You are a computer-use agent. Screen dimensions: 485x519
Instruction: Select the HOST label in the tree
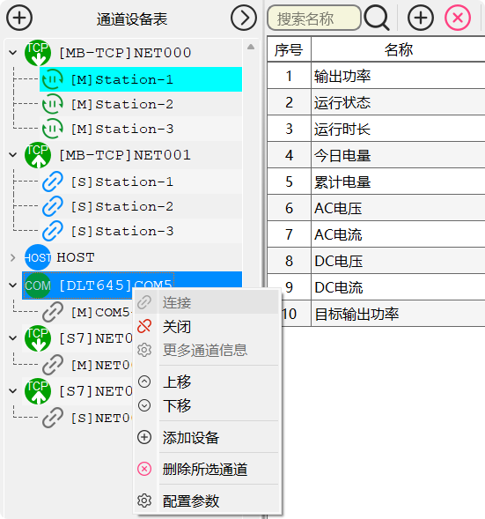(76, 257)
